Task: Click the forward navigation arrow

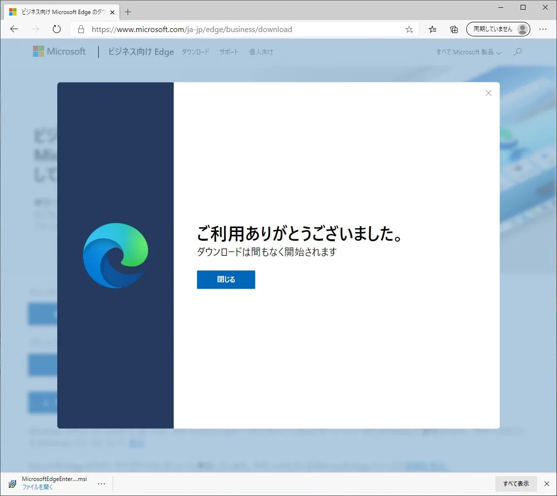Action: tap(35, 29)
